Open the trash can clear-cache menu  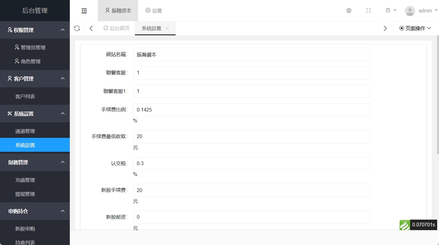pos(391,11)
